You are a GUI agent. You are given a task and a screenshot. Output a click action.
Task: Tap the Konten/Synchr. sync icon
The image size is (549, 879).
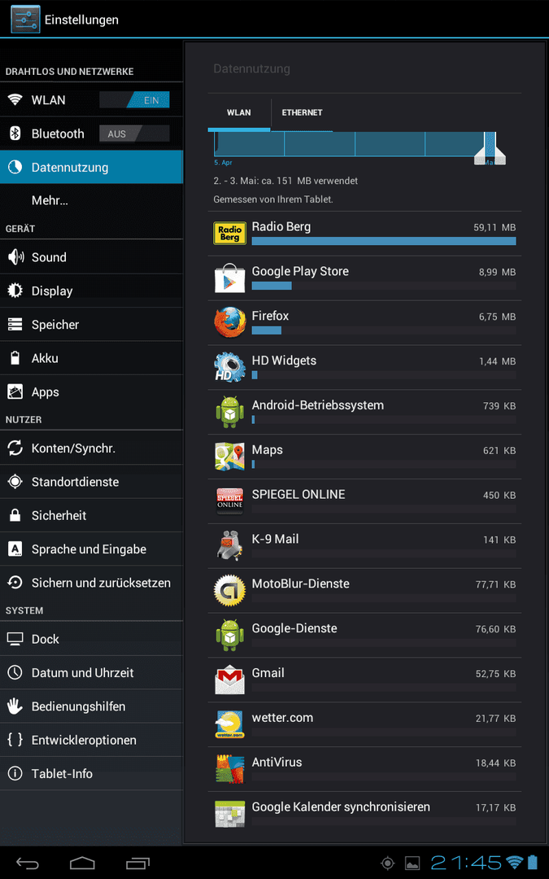click(x=15, y=448)
